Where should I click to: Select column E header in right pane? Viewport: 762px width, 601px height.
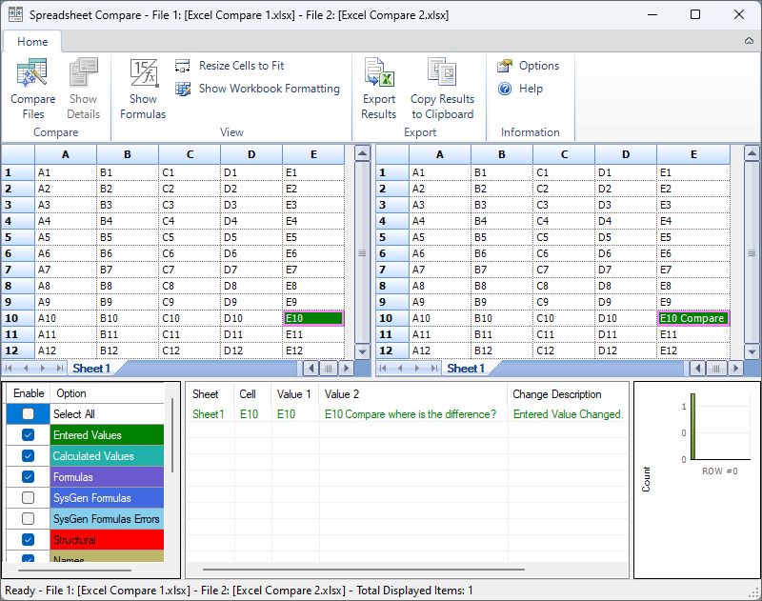pyautogui.click(x=693, y=154)
